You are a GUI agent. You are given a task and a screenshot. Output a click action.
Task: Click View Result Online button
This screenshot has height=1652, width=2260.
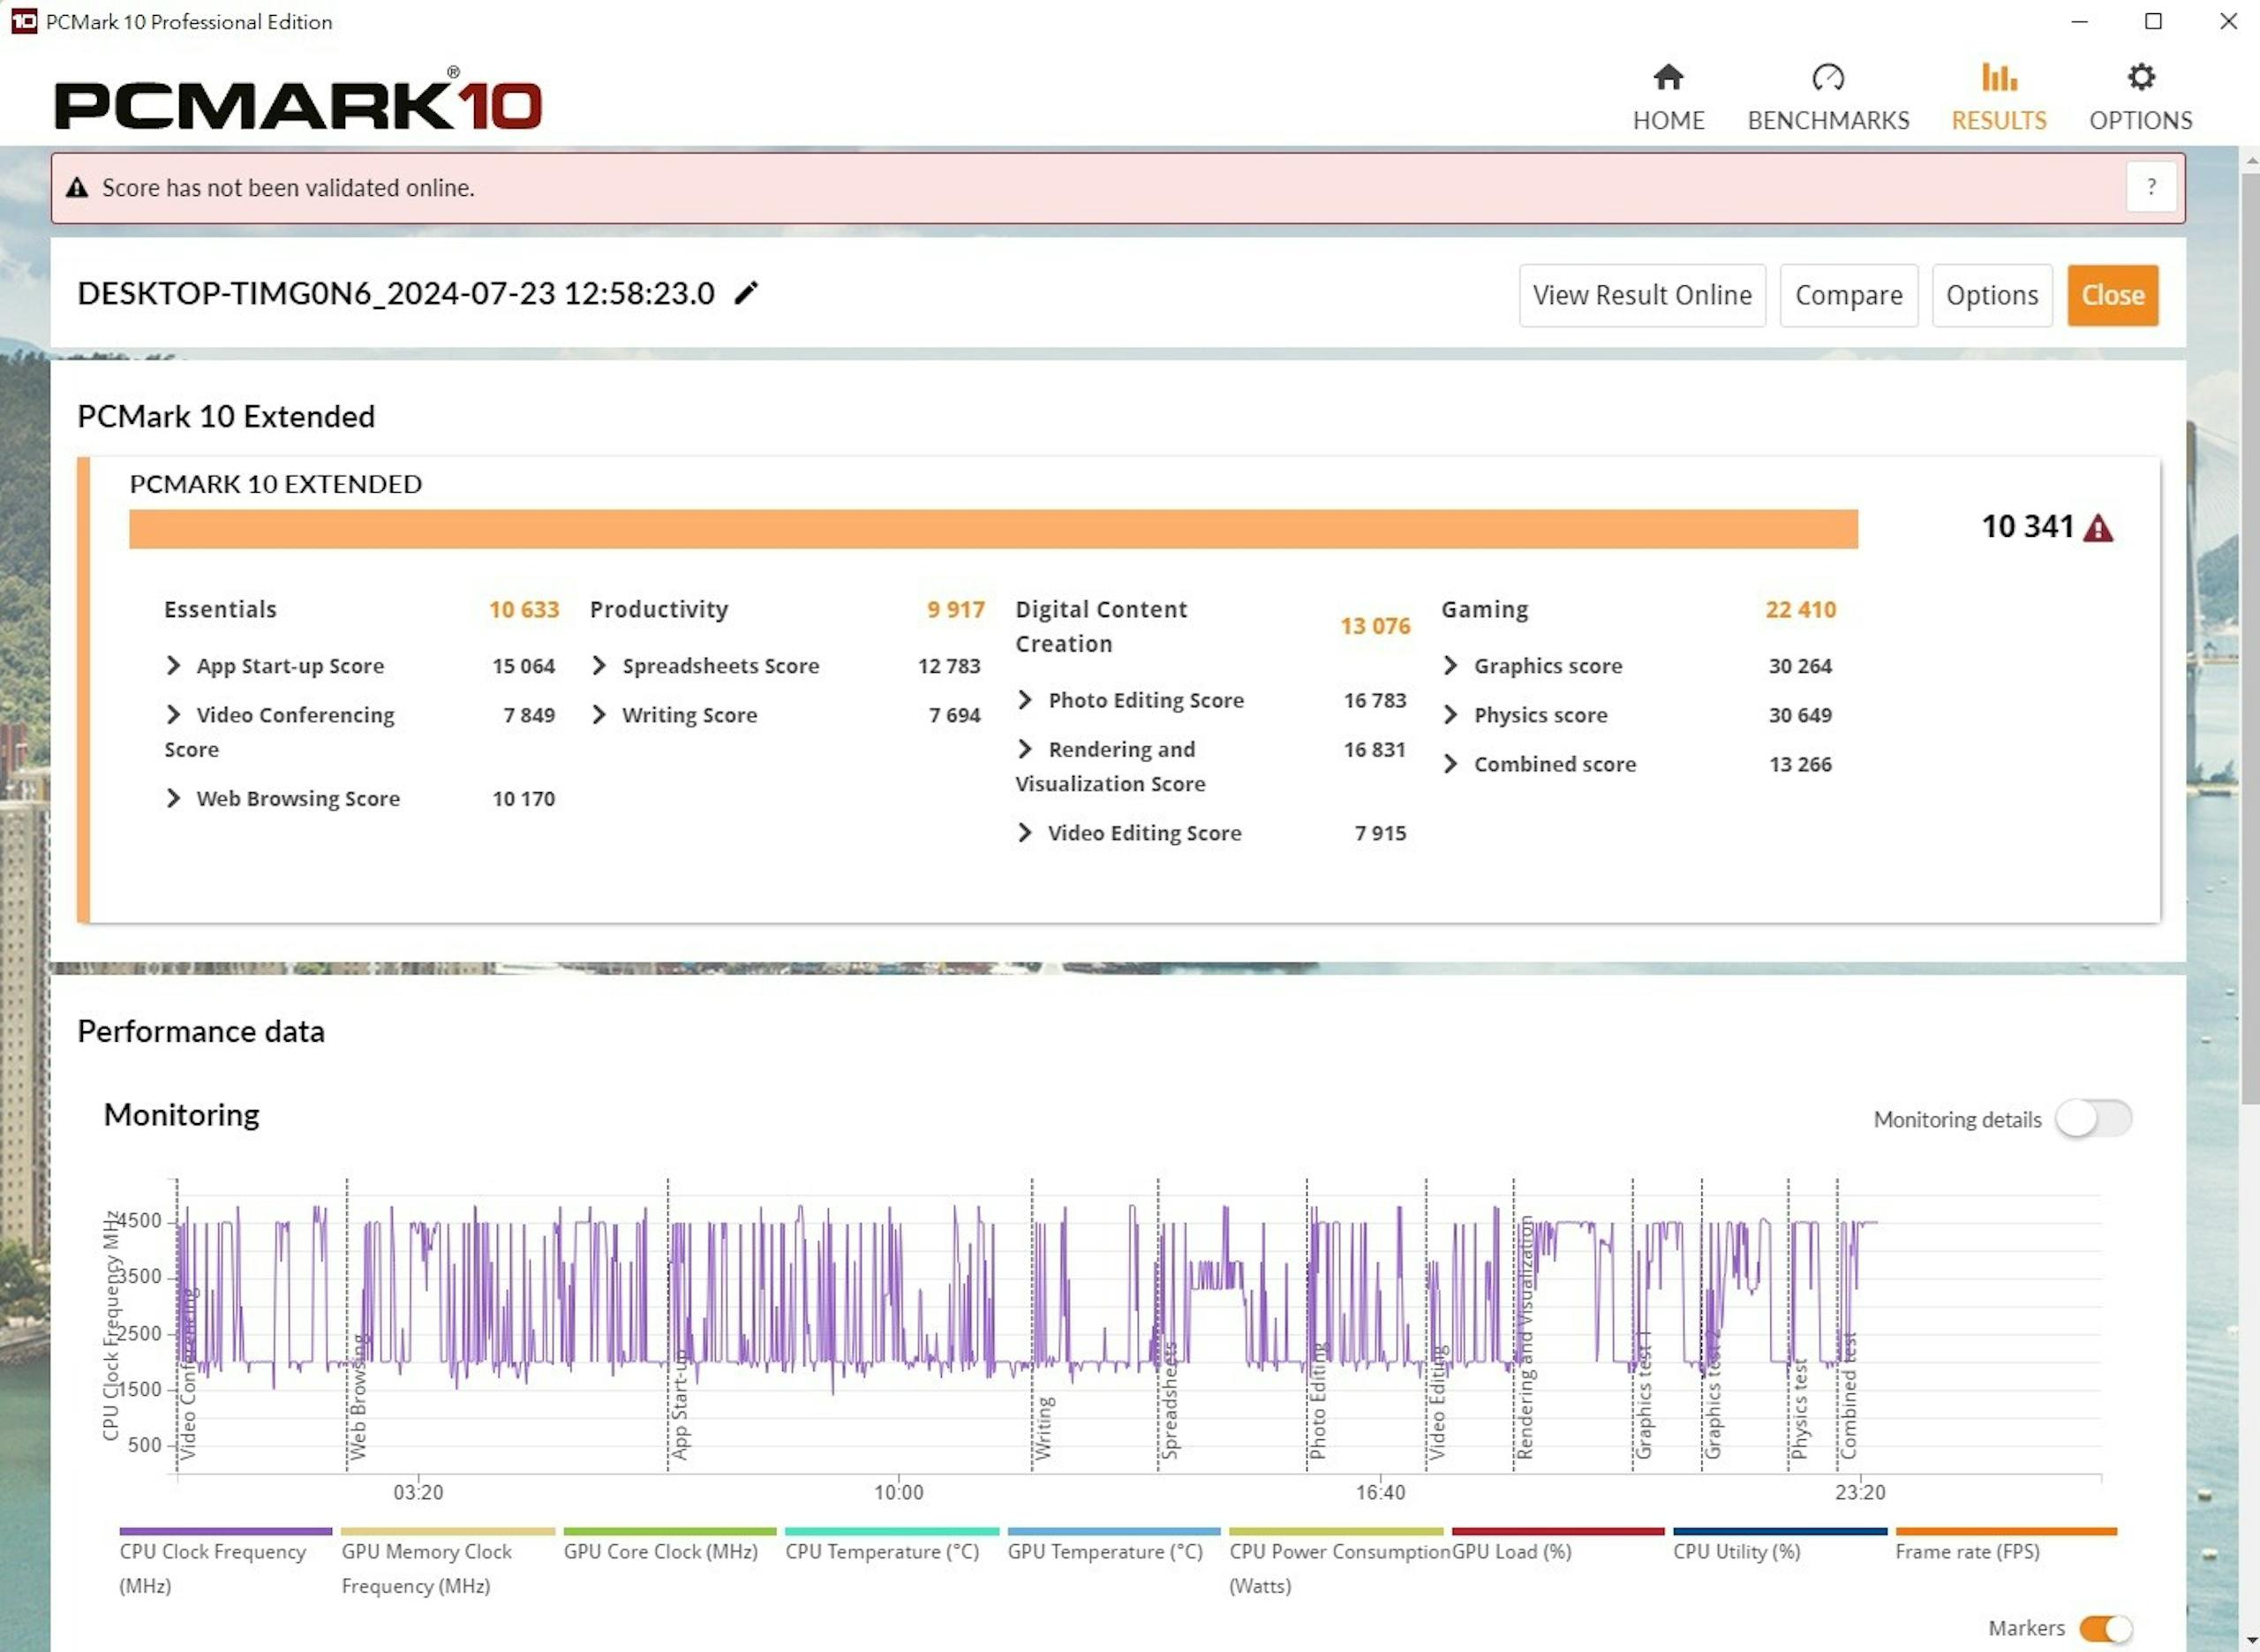click(1641, 295)
